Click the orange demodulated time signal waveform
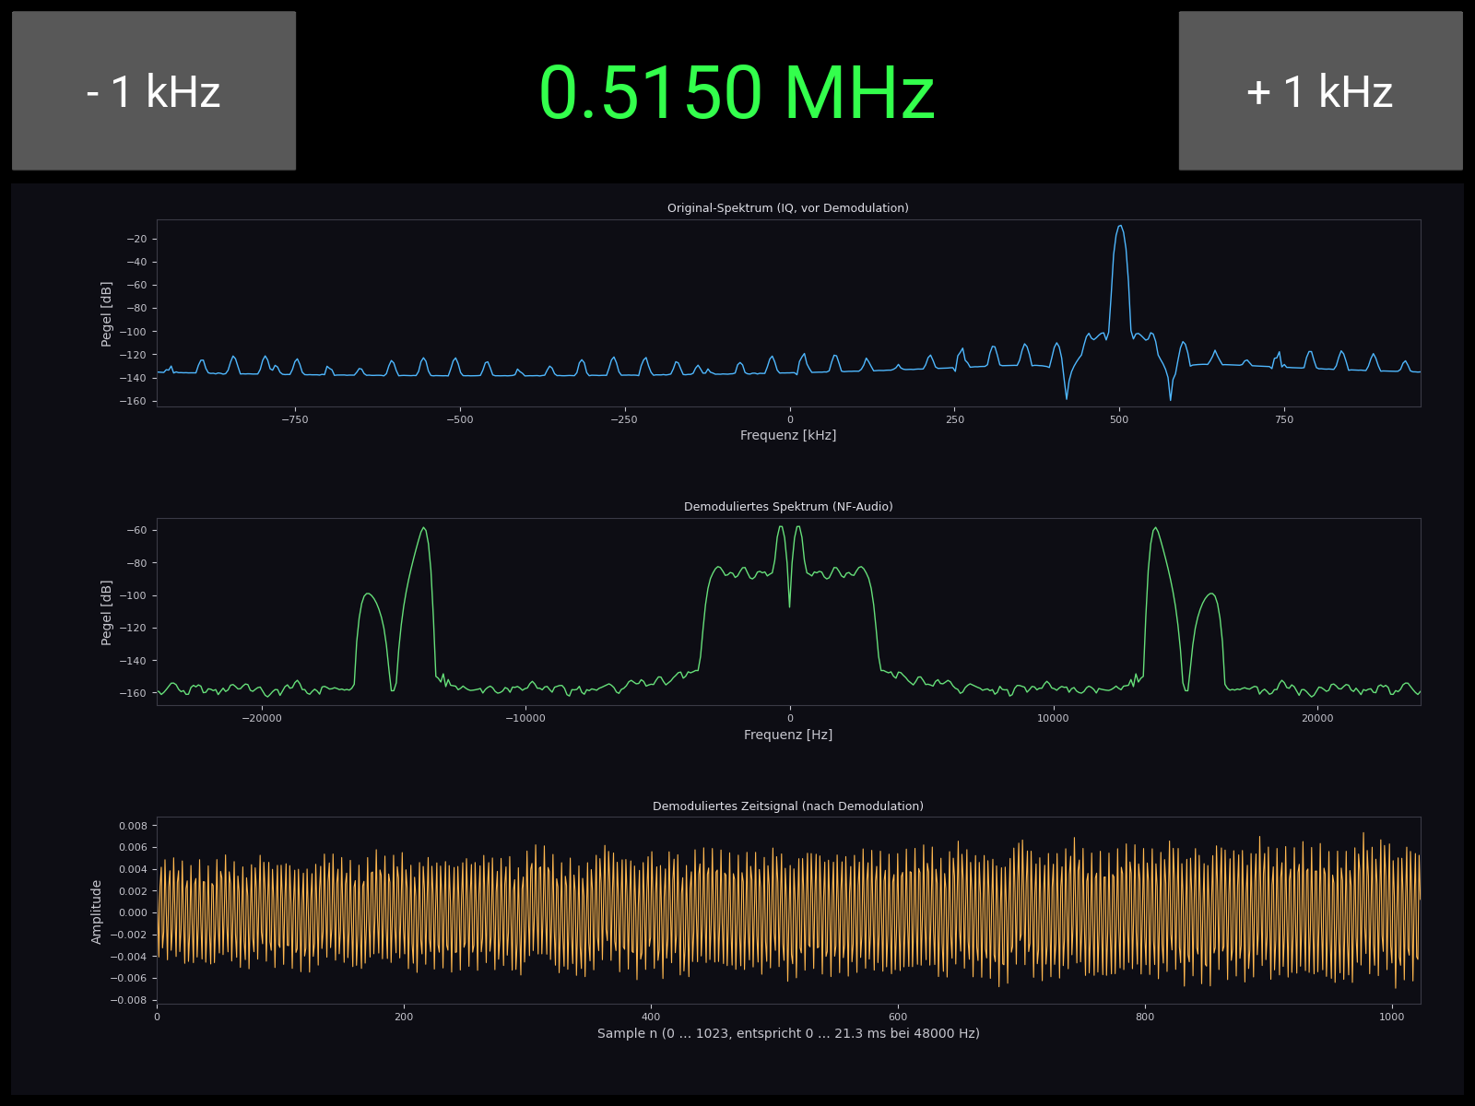The height and width of the screenshot is (1106, 1475). 788,911
